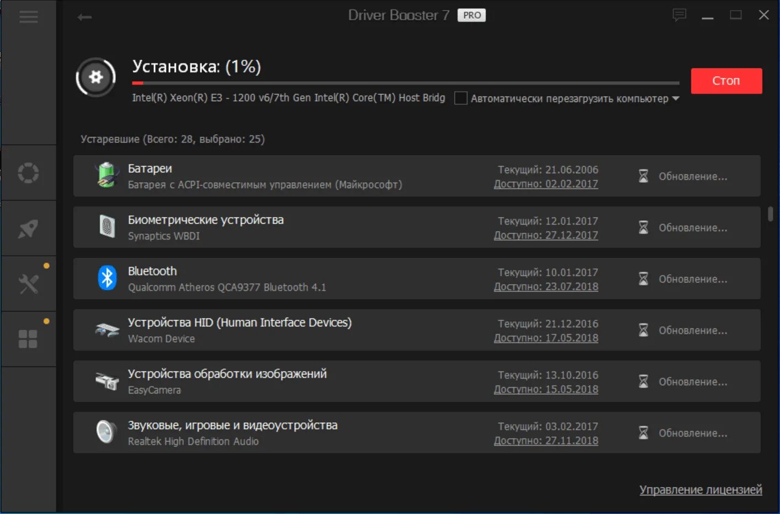Click Текущий: 21.06.2006 date text

coord(548,169)
